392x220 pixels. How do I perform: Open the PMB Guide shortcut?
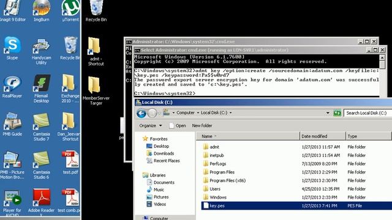click(12, 124)
